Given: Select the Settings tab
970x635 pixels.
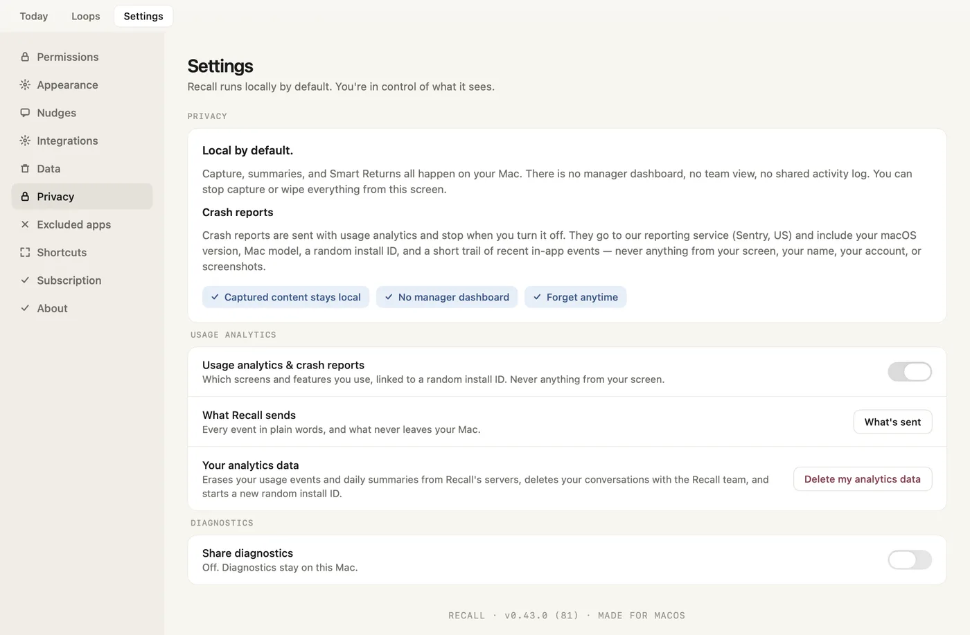Looking at the screenshot, I should click(x=143, y=16).
